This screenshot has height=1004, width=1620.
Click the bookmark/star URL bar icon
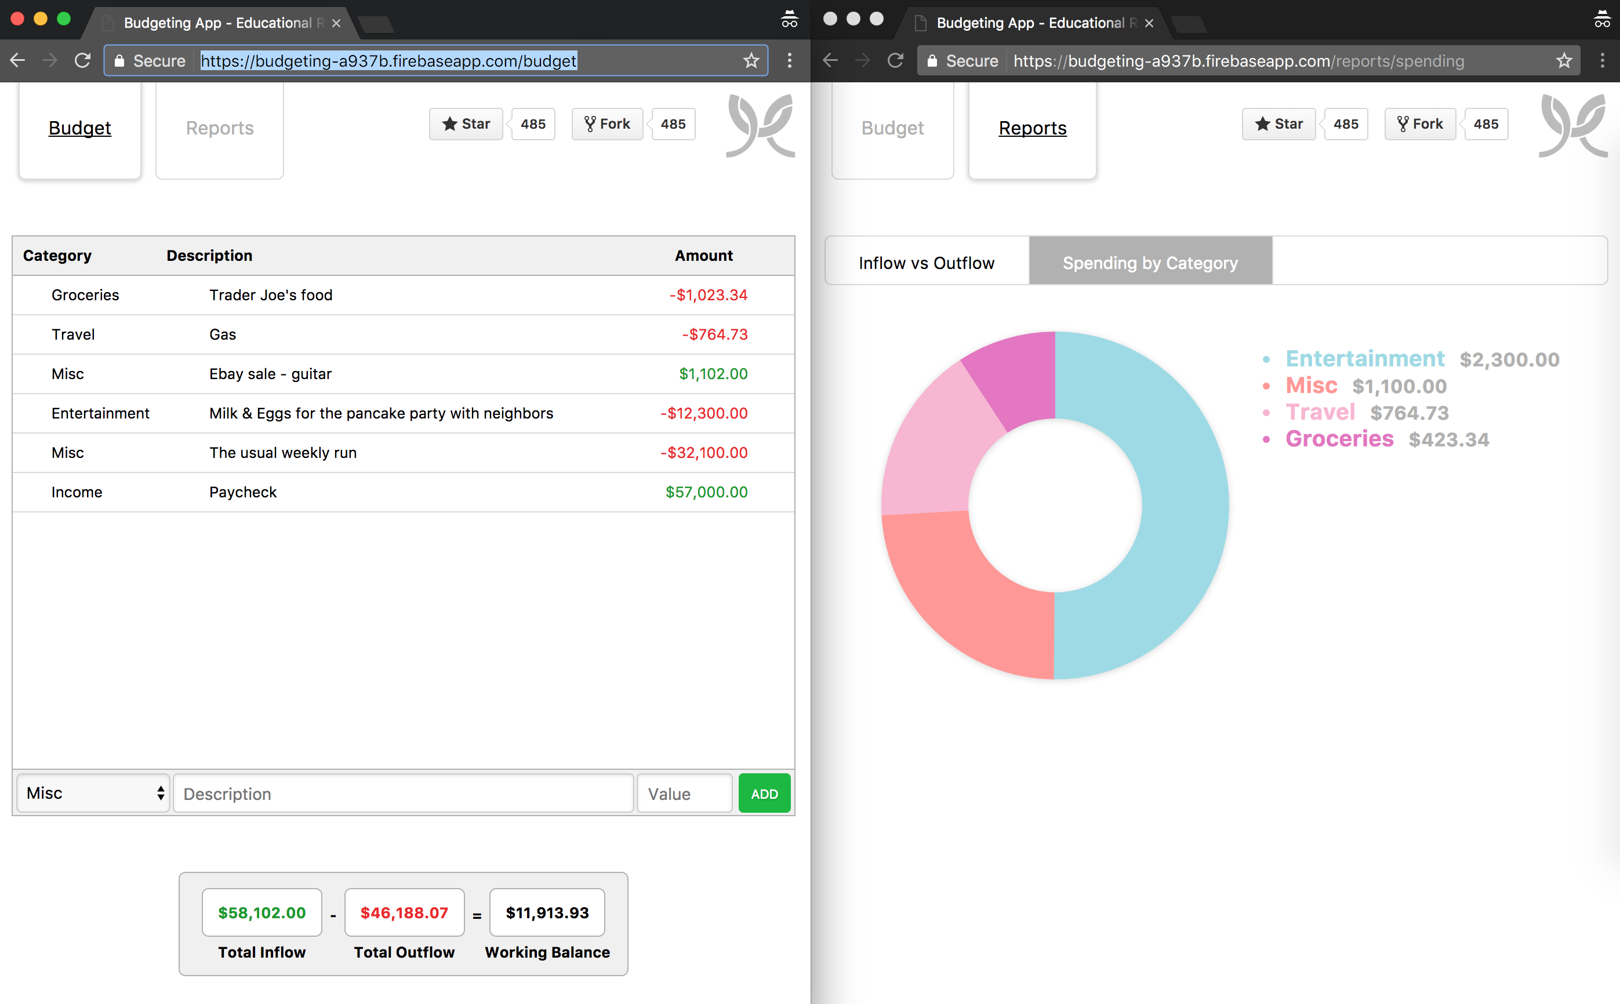click(752, 60)
